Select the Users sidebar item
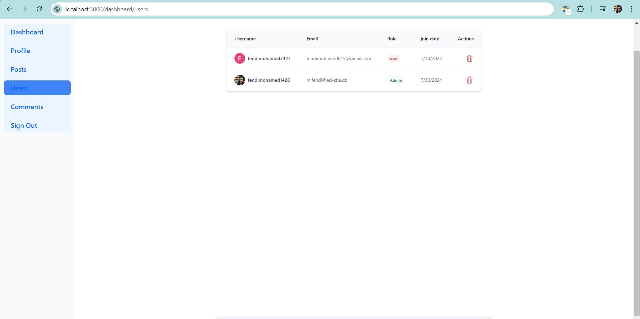Viewport: 640px width, 319px height. click(x=37, y=88)
